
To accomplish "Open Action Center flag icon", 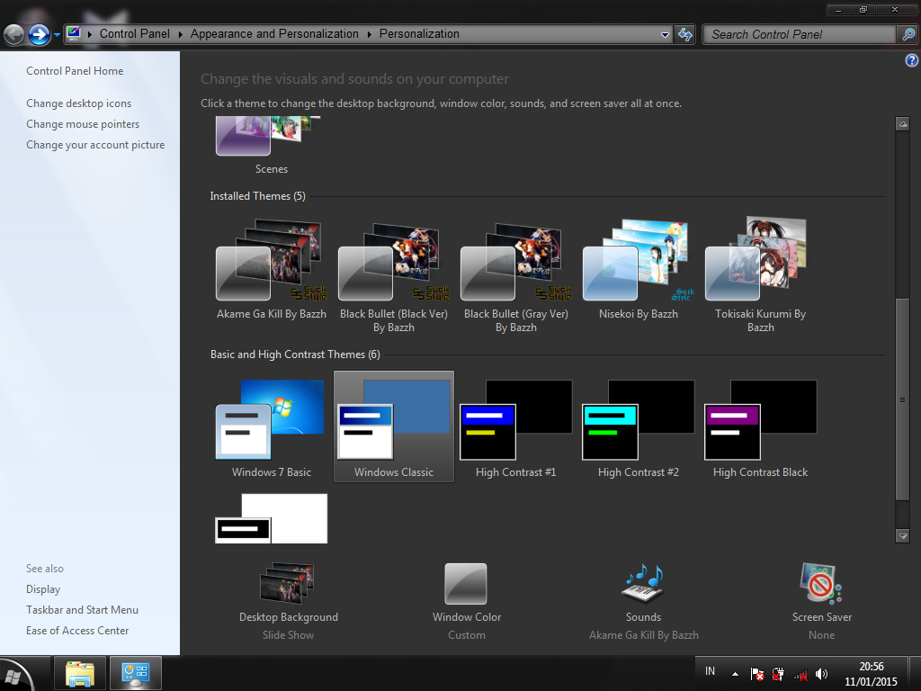I will (x=756, y=674).
